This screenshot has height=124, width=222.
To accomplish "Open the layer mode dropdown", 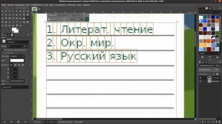I will pyautogui.click(x=207, y=65).
